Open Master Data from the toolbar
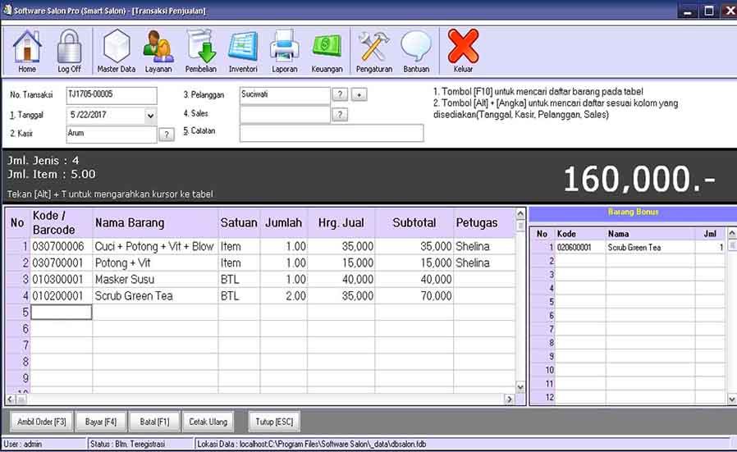 pyautogui.click(x=116, y=51)
